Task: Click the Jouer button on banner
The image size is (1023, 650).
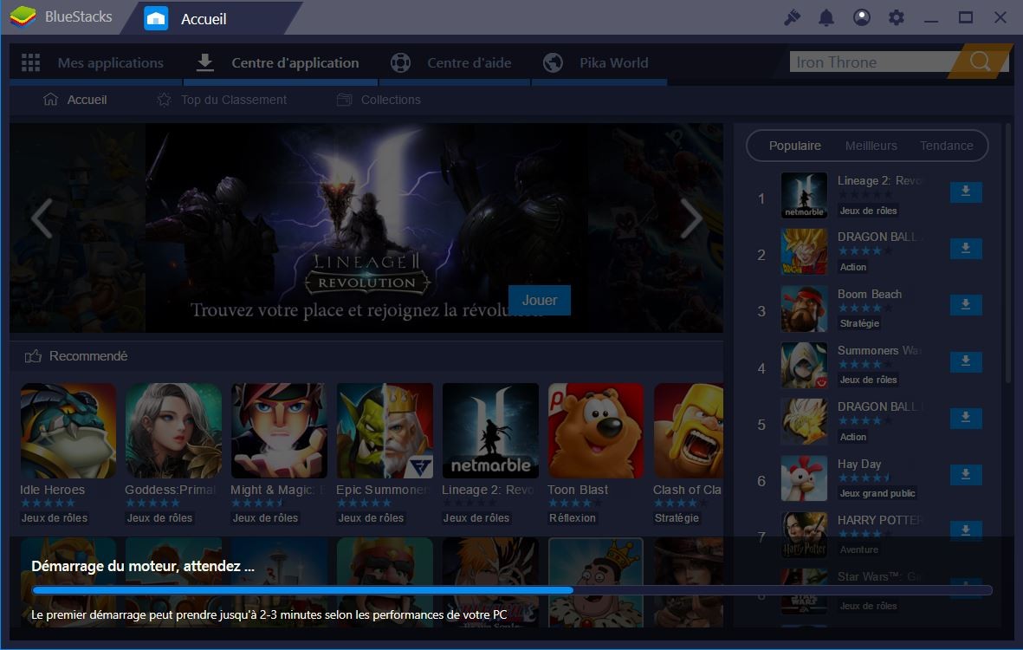Action: coord(540,300)
